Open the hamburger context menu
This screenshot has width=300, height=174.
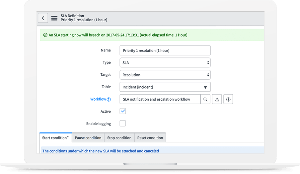(54, 18)
